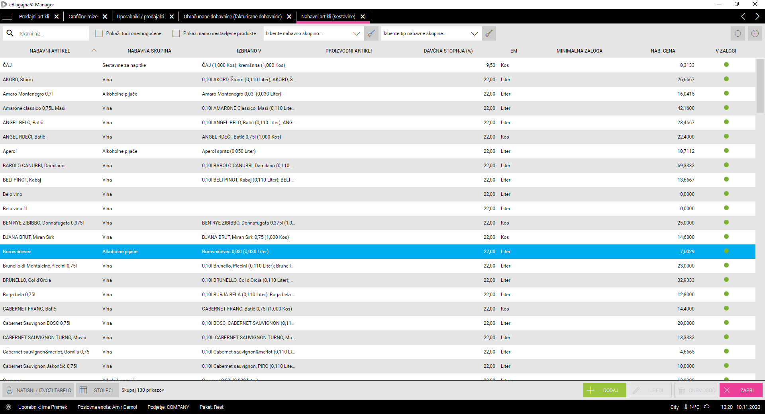Click green stock dot for ČAJ row
The height and width of the screenshot is (414, 765).
726,64
